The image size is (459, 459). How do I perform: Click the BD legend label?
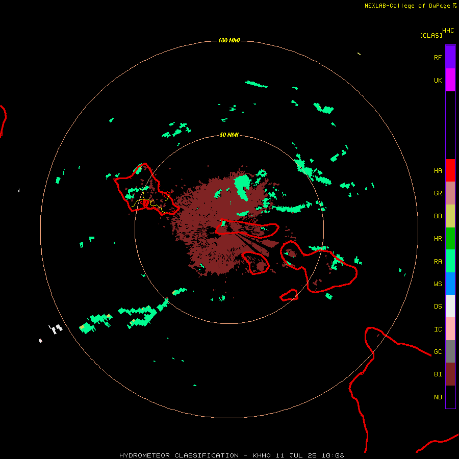[438, 216]
